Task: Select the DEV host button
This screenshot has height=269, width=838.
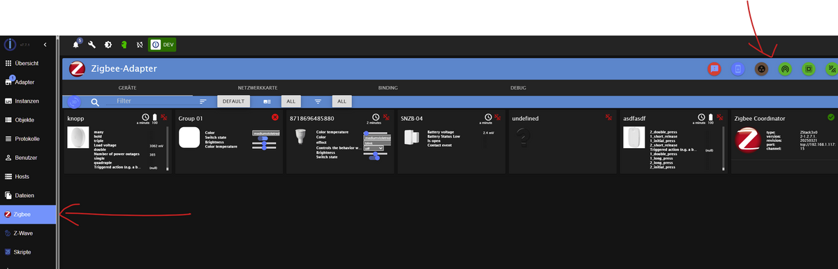Action: pos(162,44)
